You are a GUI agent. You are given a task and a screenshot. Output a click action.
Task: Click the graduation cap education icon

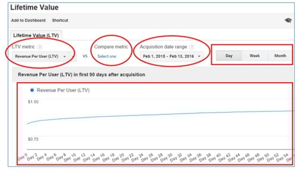tap(288, 20)
